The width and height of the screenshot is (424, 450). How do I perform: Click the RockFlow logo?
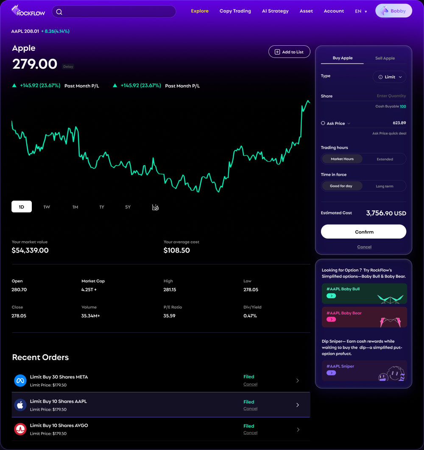[x=28, y=11]
